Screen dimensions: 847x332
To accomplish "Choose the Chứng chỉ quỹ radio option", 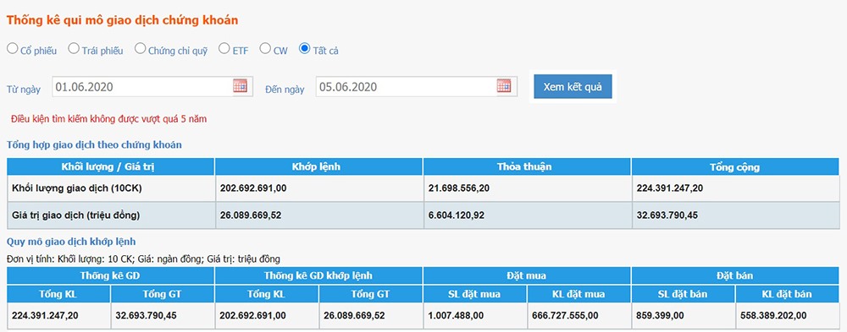I will 140,48.
